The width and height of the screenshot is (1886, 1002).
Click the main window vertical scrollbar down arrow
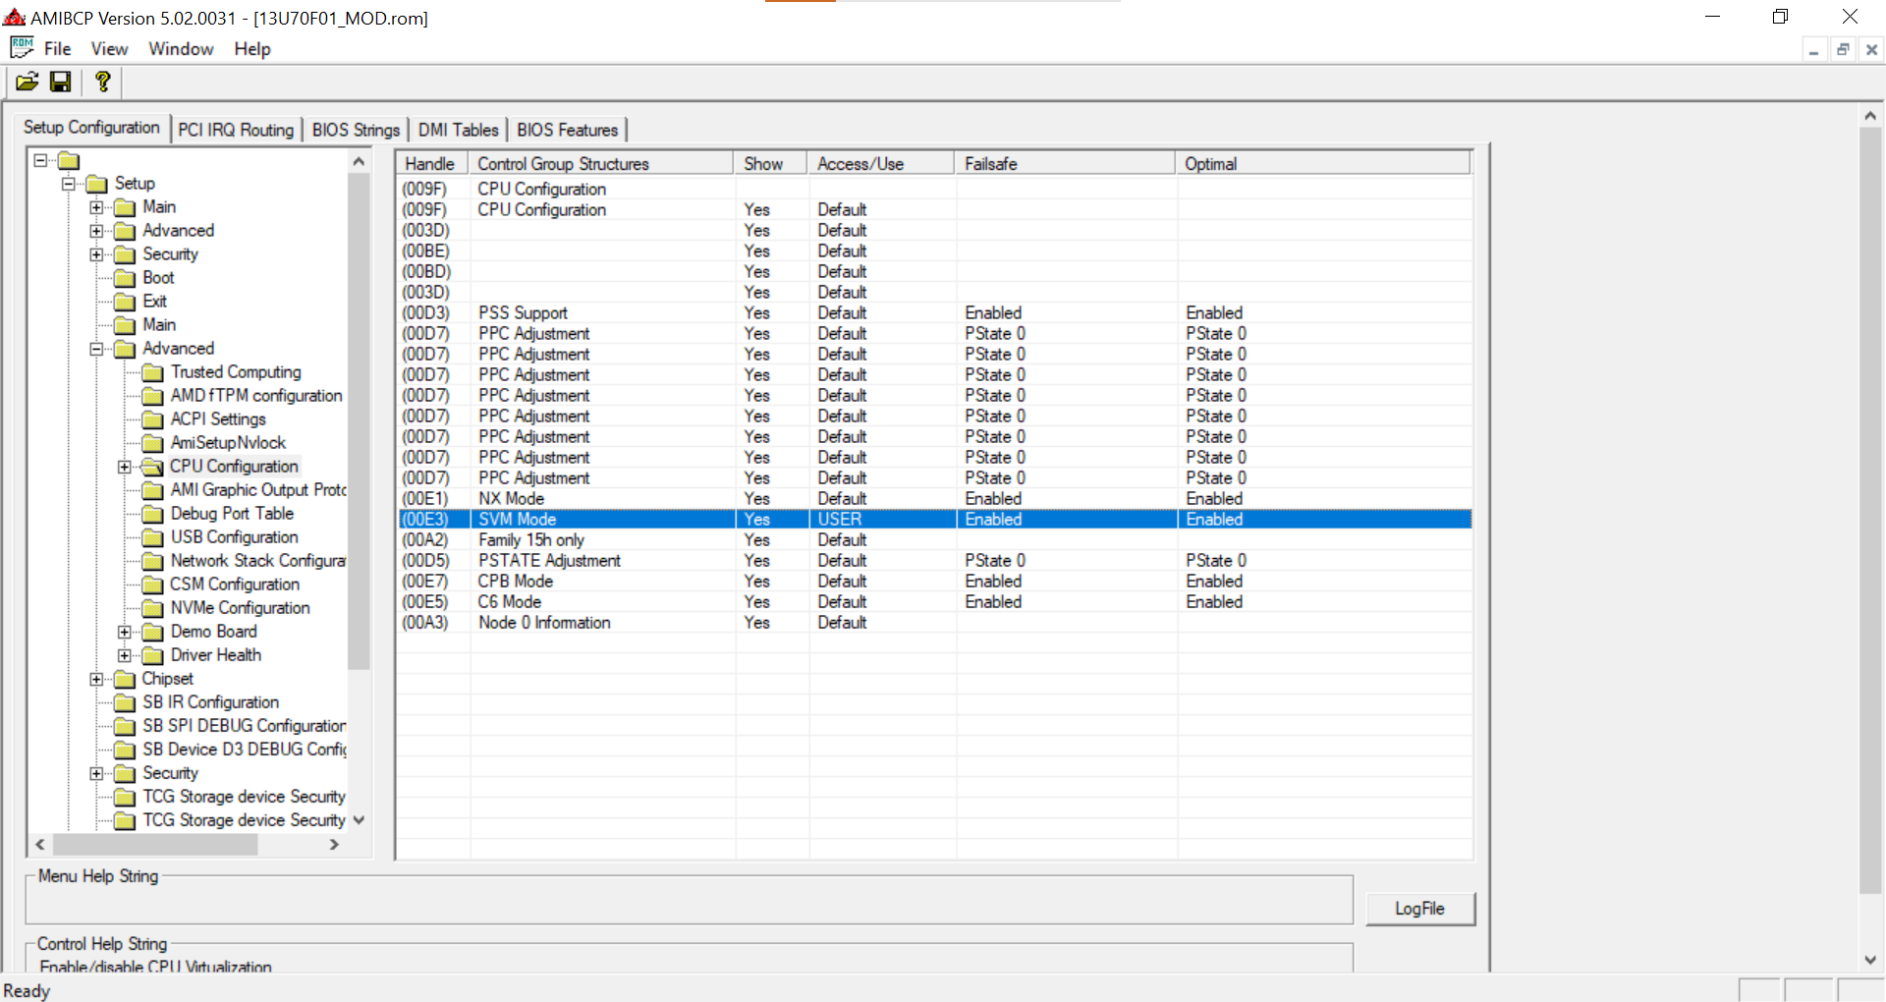(x=1870, y=960)
